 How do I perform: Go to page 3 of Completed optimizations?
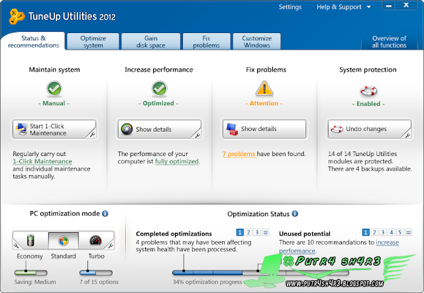(257, 232)
